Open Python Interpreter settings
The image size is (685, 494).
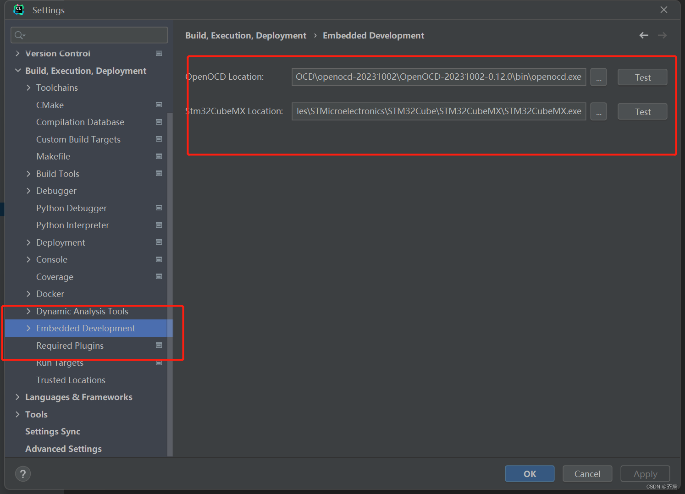[72, 225]
